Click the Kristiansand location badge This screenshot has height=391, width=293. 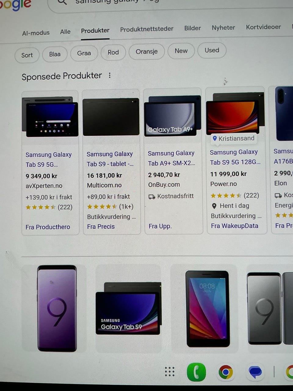pyautogui.click(x=233, y=138)
